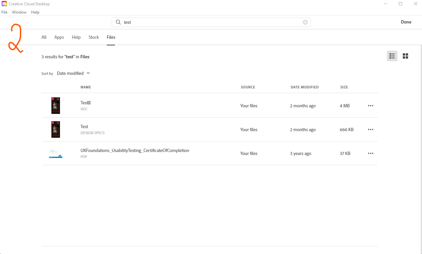The width and height of the screenshot is (422, 254).
Task: Click the Creative Cloud logo in the title bar
Action: [x=4, y=4]
